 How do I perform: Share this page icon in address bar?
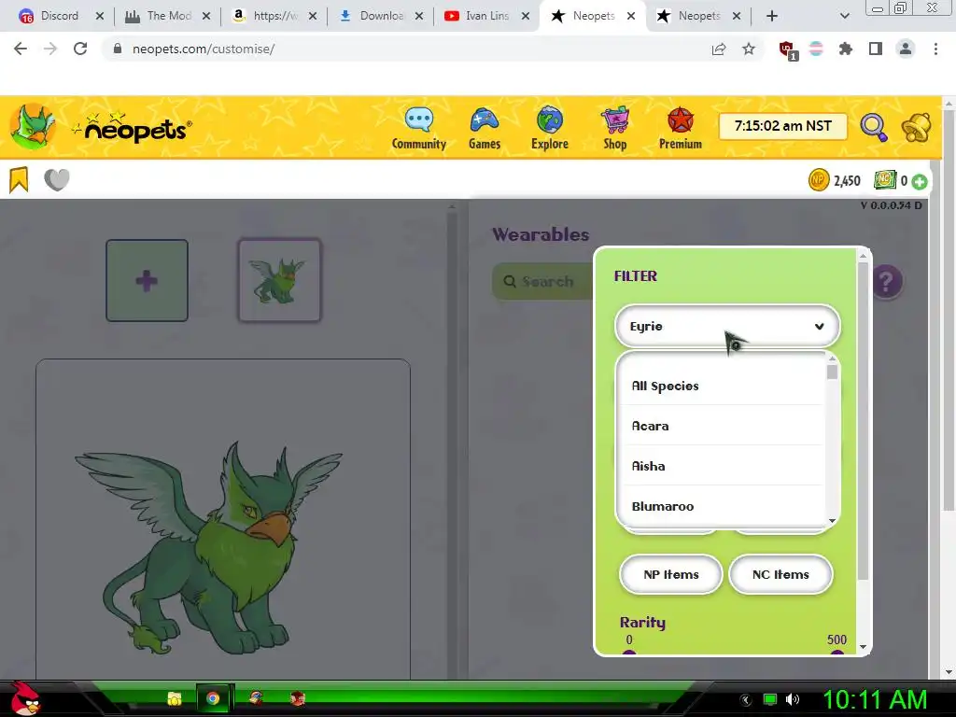click(x=719, y=49)
